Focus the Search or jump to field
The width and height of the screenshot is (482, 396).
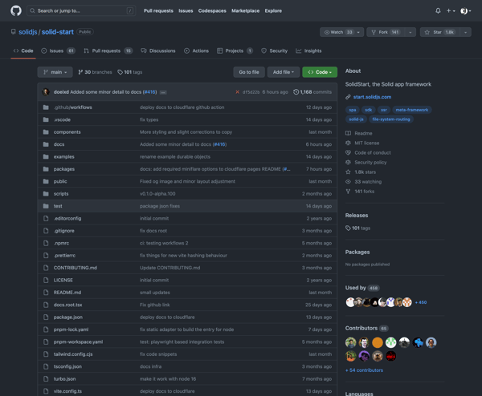[81, 10]
